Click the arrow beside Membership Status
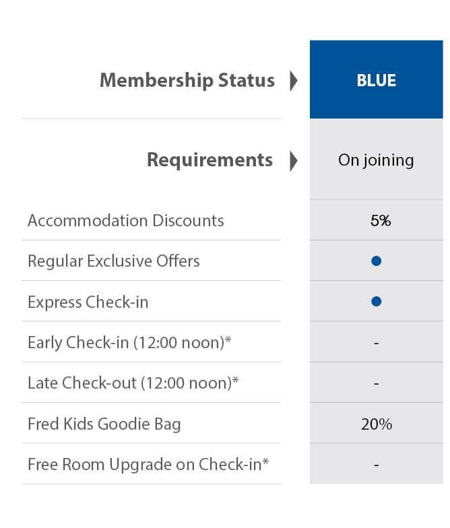The width and height of the screenshot is (450, 528). (294, 81)
